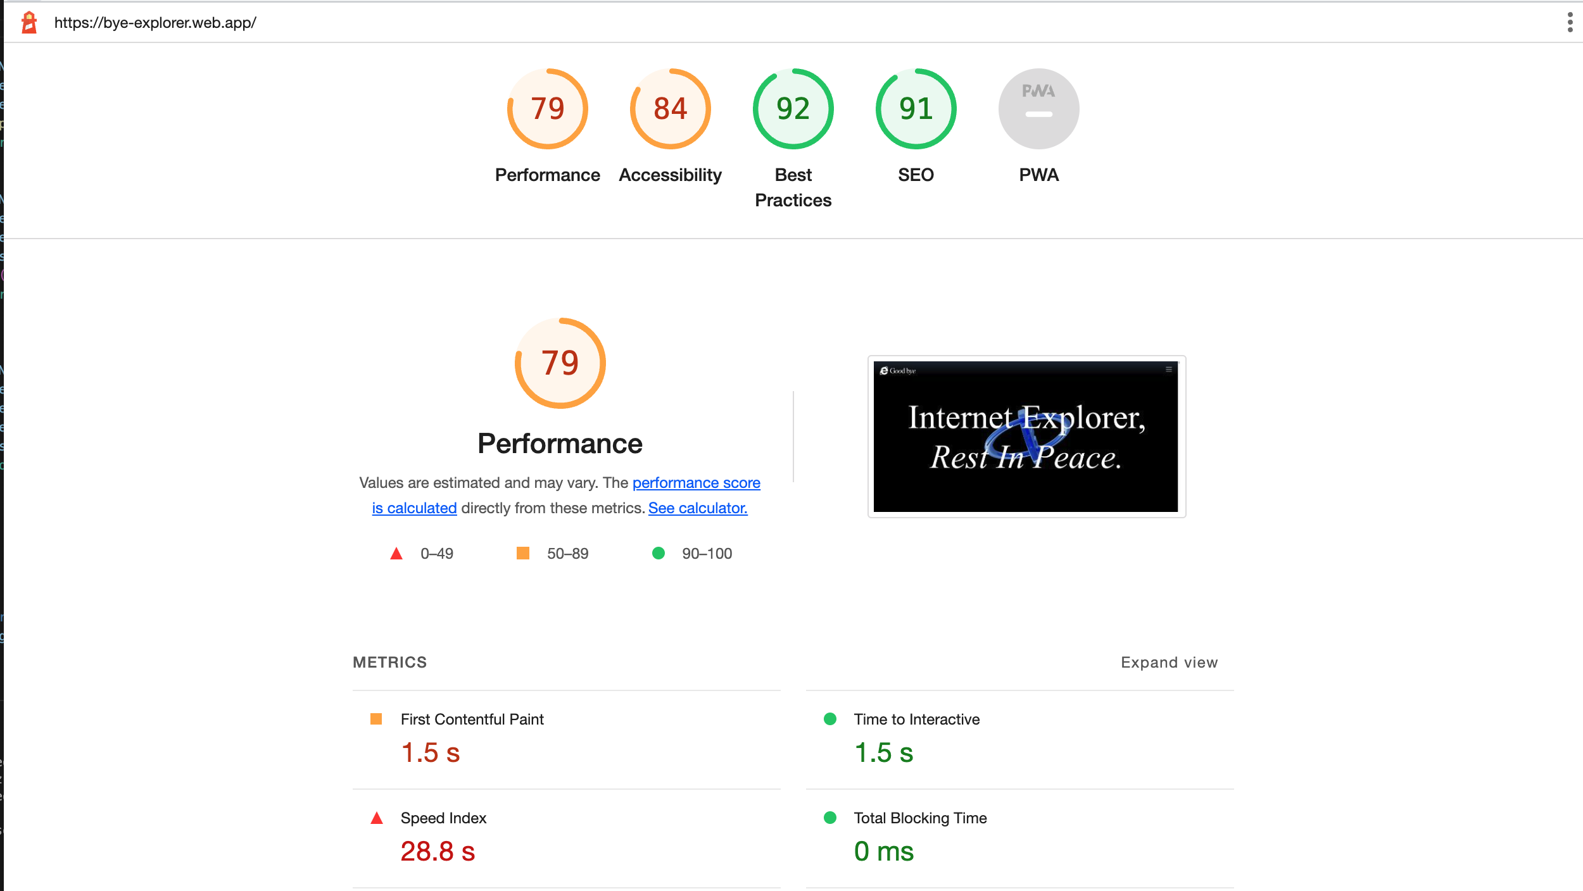1583x891 pixels.
Task: Click the 50–89 orange legend marker
Action: tap(523, 553)
